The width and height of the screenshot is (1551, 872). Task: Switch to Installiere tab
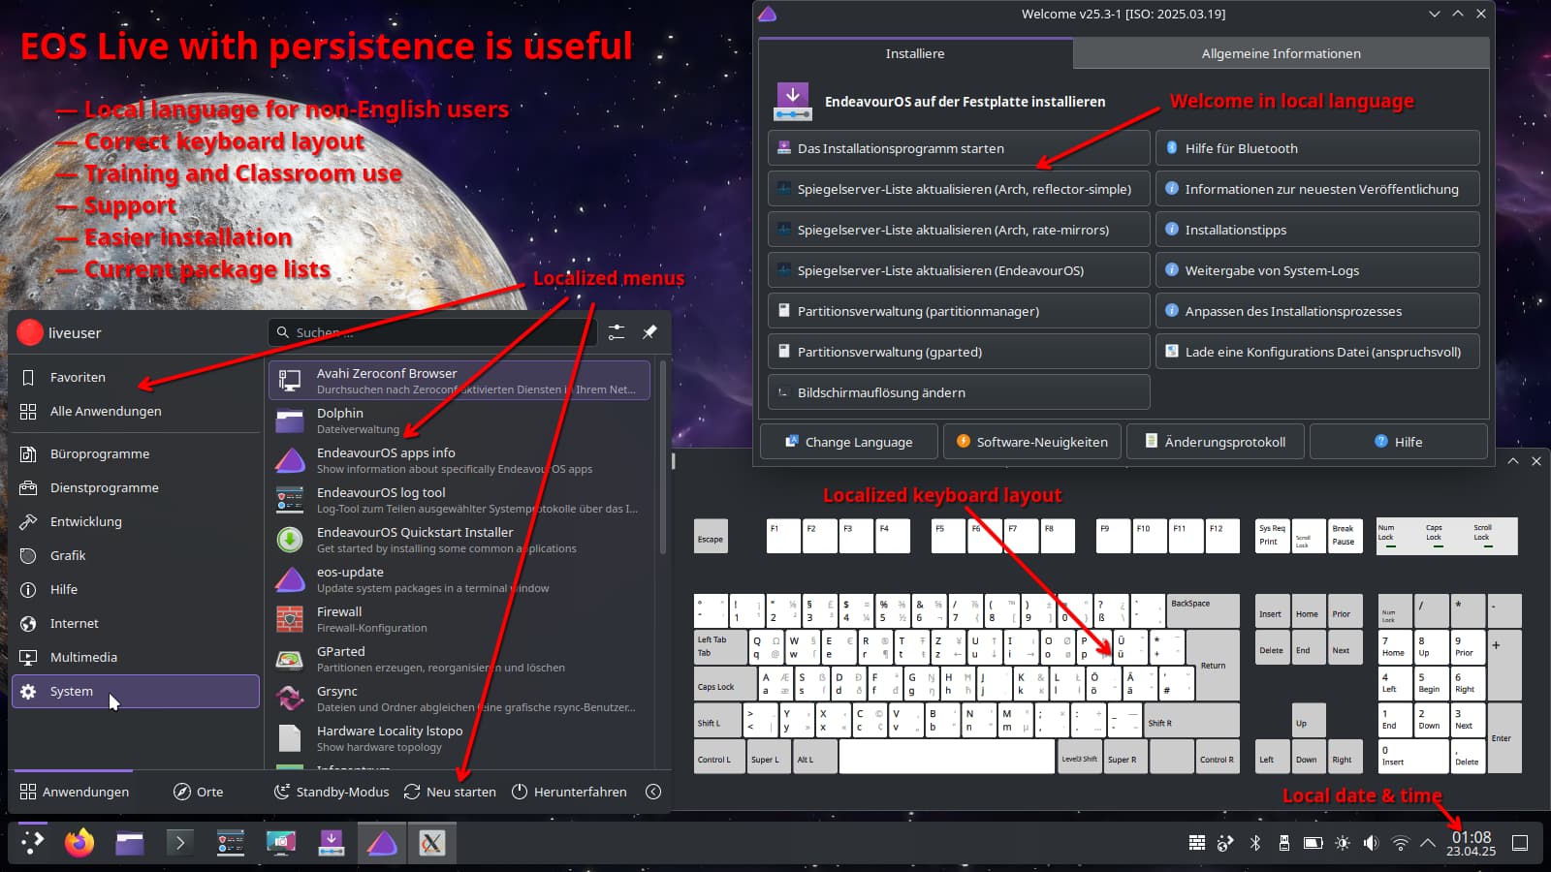(915, 53)
